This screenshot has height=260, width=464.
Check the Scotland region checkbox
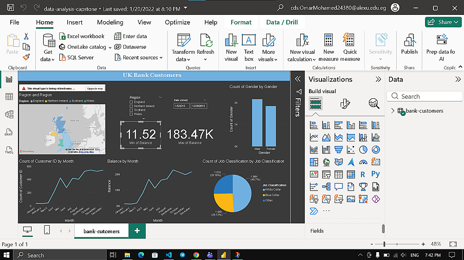131,110
